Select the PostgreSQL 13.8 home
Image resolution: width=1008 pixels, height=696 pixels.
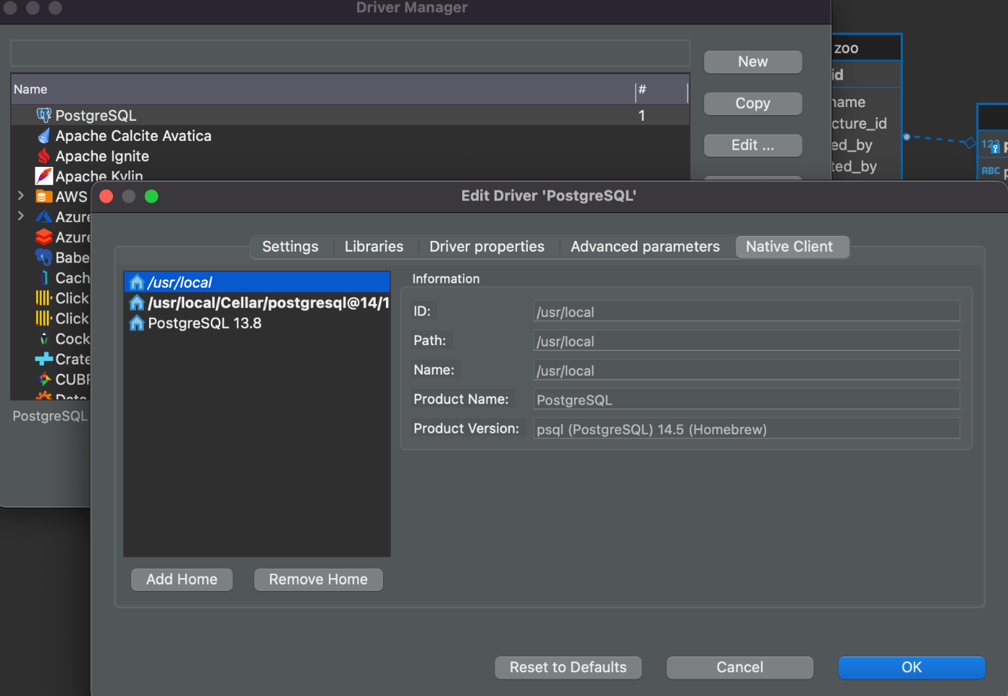pyautogui.click(x=257, y=323)
